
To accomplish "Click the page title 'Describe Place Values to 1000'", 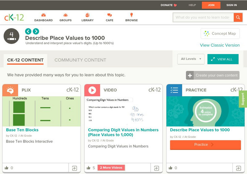I will click(65, 38).
